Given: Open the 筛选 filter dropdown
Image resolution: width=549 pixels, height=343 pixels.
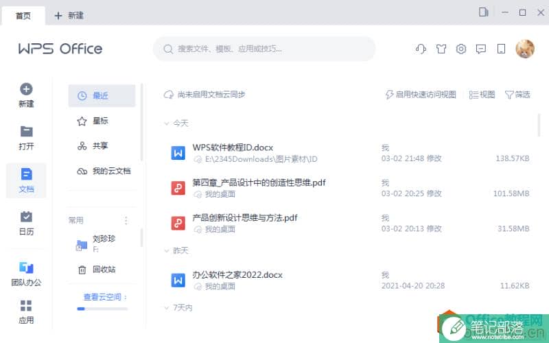Looking at the screenshot, I should (x=517, y=95).
